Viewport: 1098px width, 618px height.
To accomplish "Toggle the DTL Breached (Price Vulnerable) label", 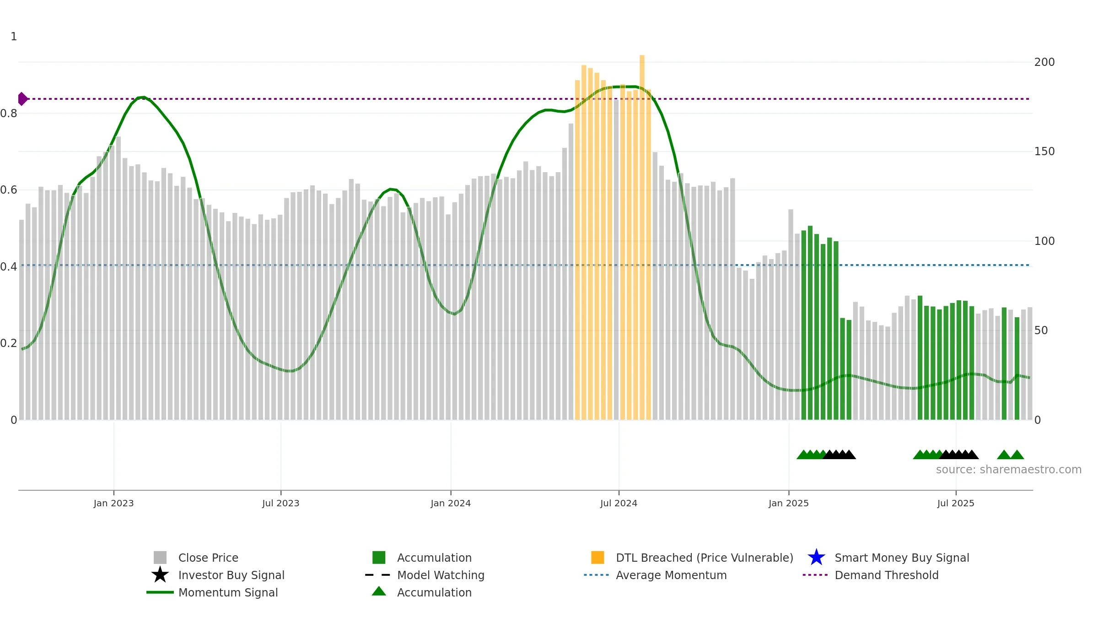I will coord(705,558).
